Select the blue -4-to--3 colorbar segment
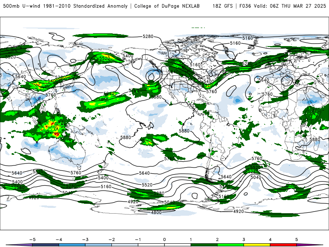 (x=72, y=245)
